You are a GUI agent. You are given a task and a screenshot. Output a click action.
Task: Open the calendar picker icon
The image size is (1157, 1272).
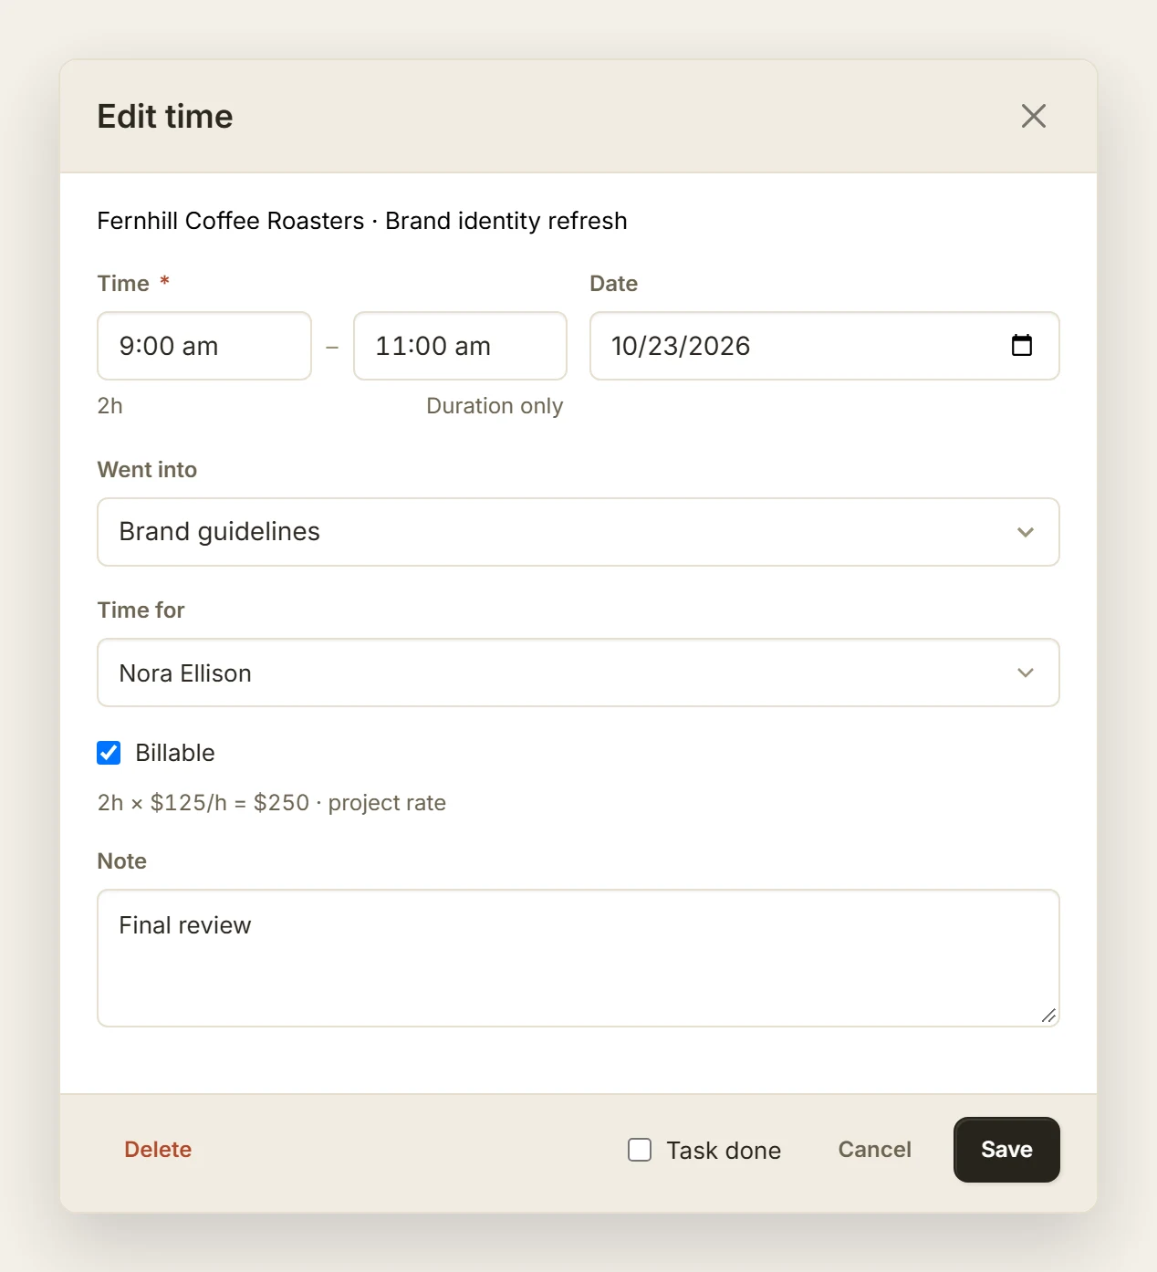[x=1022, y=345]
